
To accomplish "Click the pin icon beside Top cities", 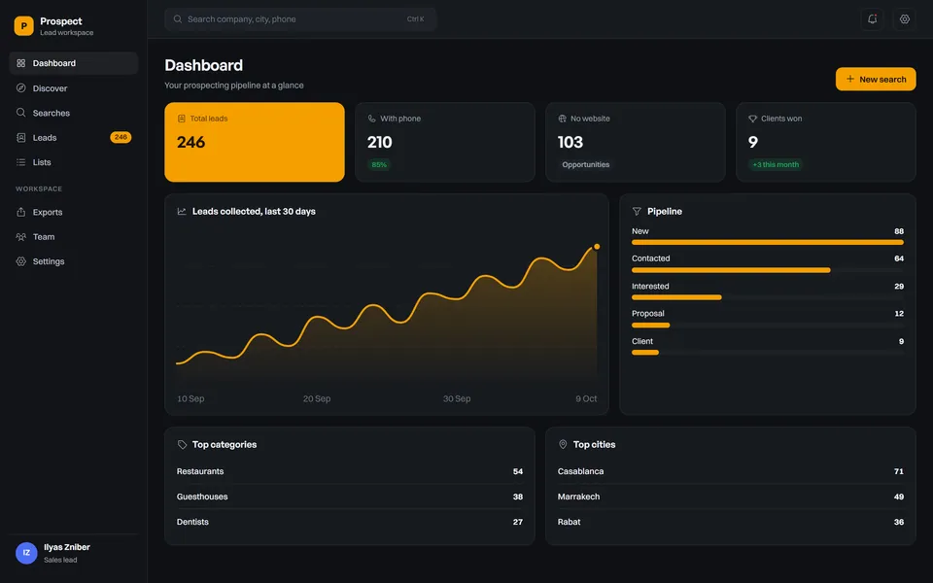I will click(x=563, y=444).
